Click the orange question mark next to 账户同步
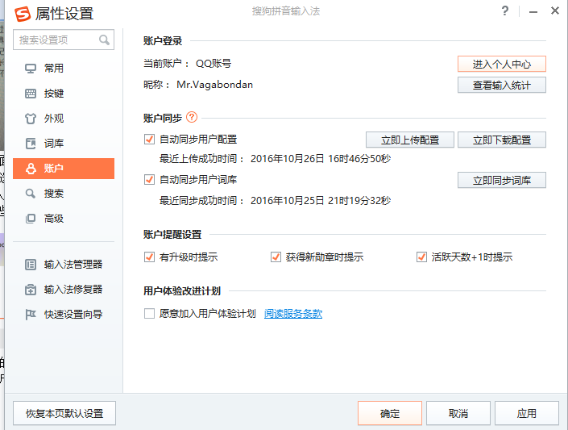Screen dimensions: 568x430 point(192,117)
